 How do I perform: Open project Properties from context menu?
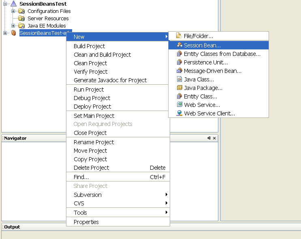click(86, 222)
